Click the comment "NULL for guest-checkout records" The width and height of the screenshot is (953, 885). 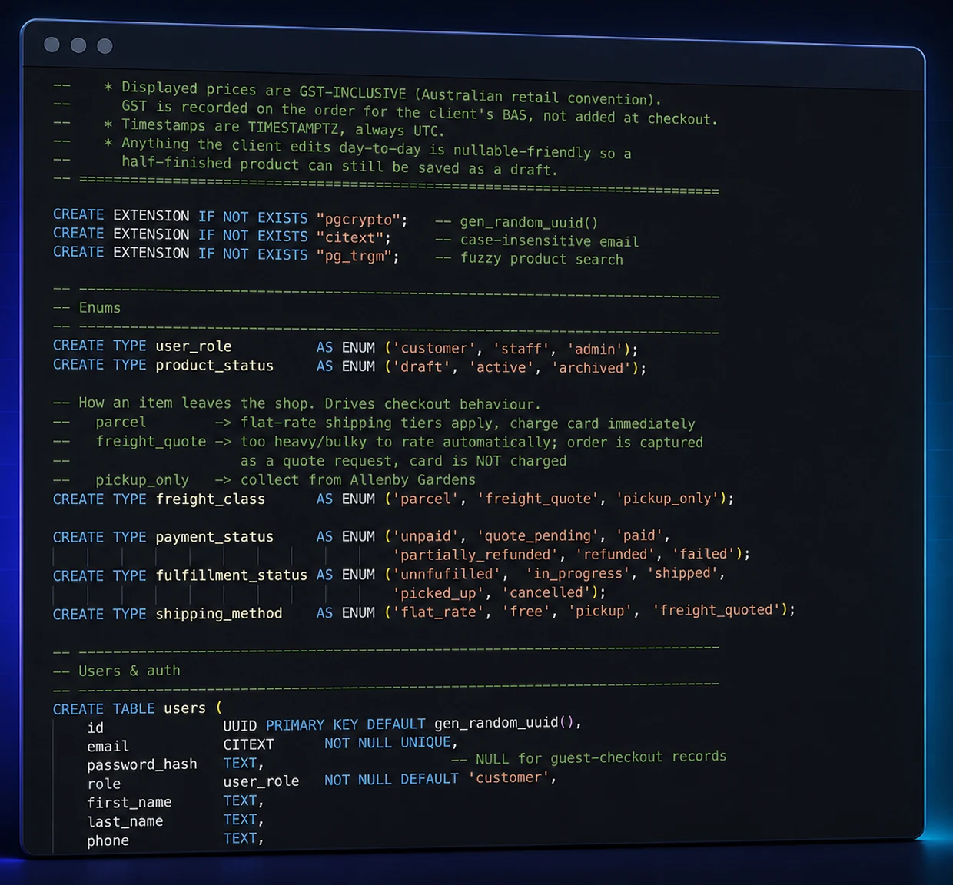(x=601, y=757)
